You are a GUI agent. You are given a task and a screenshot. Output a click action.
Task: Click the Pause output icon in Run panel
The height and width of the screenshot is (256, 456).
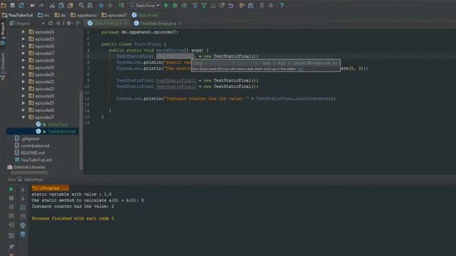coord(11,207)
